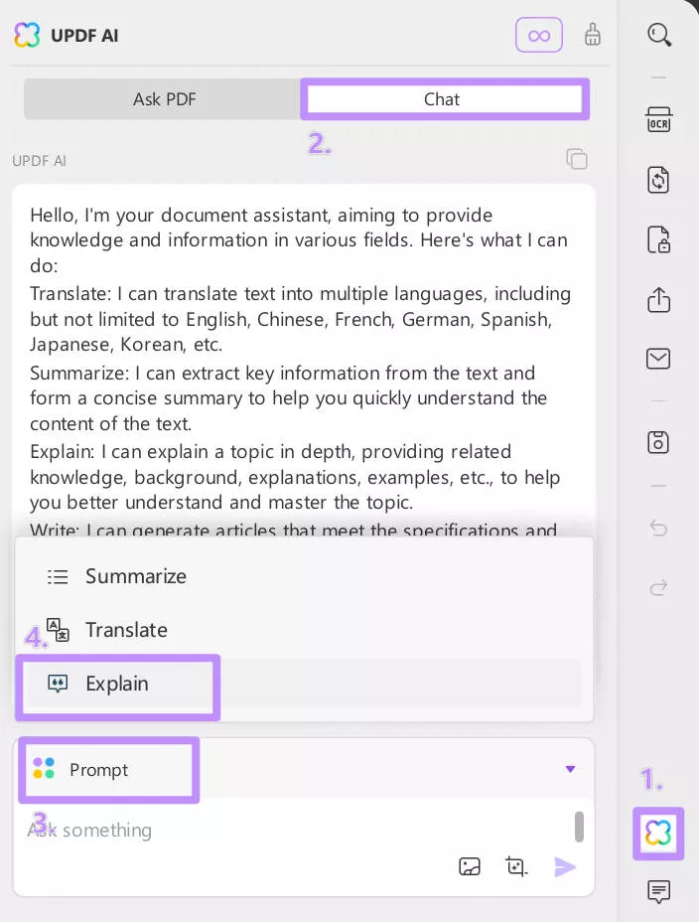This screenshot has height=922, width=699.
Task: Undo the last action arrow
Action: coord(658,528)
